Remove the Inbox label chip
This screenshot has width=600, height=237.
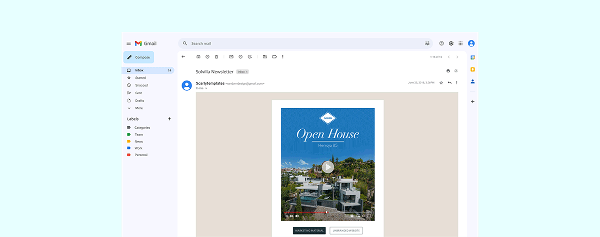tap(247, 72)
